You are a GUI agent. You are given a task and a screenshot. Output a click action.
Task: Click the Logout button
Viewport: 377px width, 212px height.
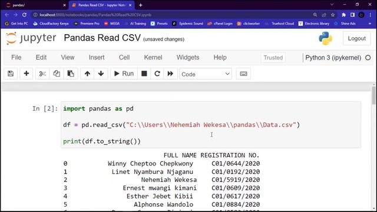356,38
